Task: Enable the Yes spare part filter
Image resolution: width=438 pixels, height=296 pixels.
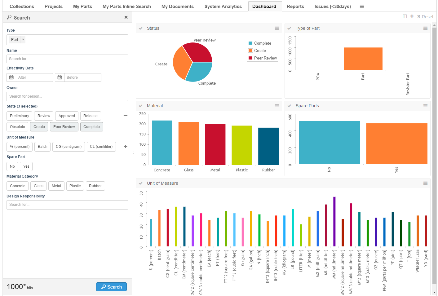Action: pos(26,166)
